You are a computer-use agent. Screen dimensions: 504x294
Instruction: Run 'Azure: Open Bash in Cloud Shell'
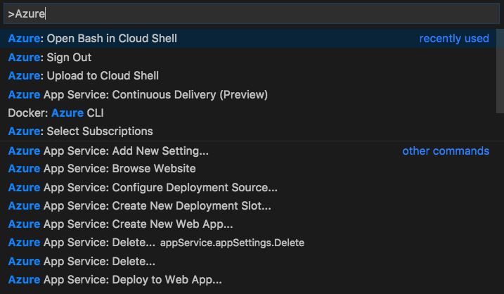click(93, 39)
